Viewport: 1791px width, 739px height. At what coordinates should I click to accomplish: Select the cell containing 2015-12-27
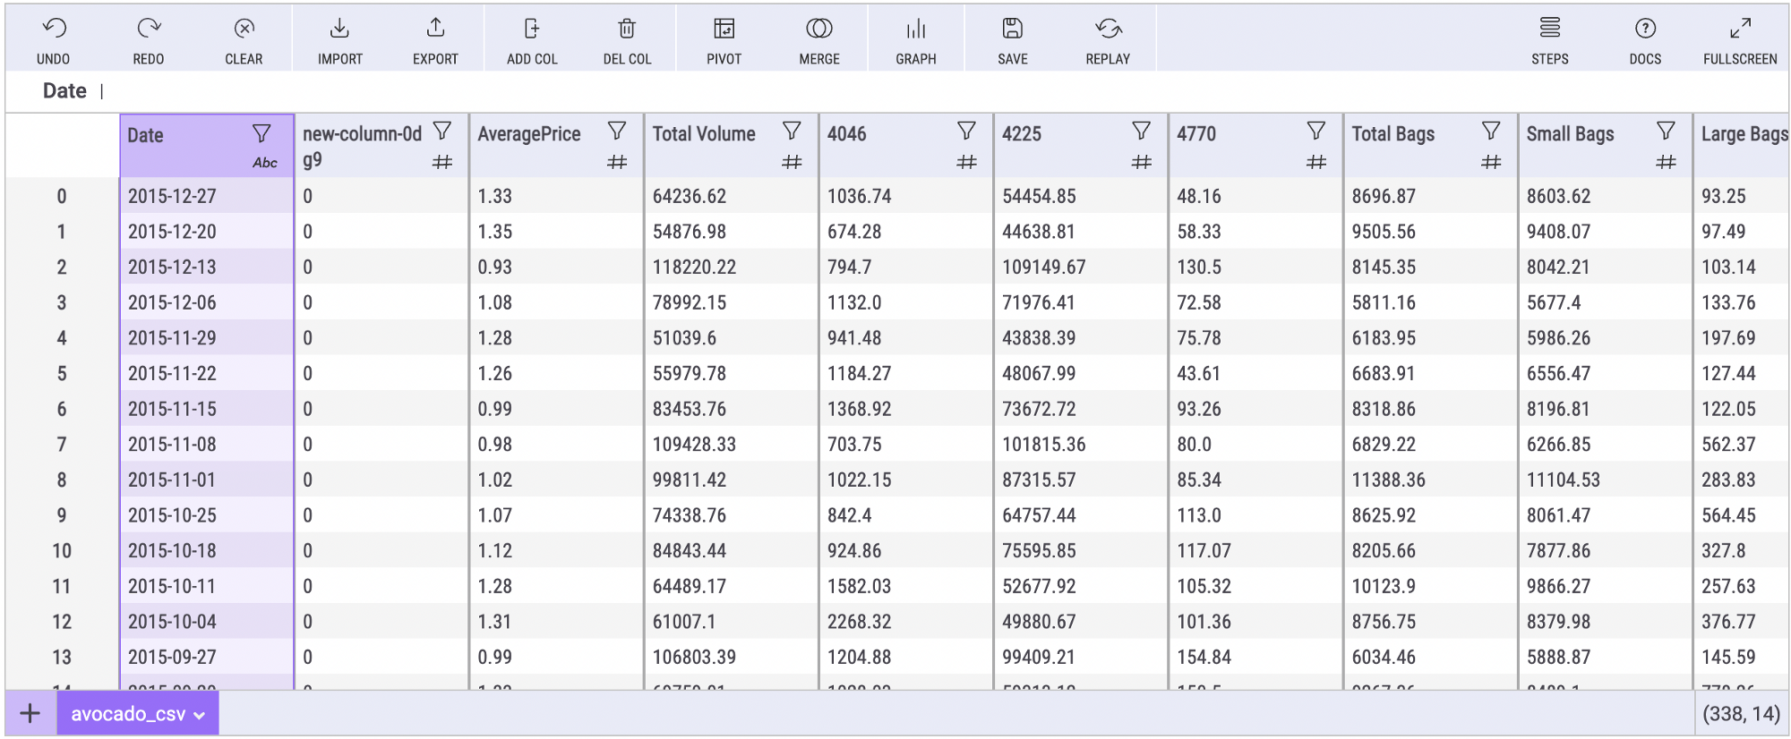[x=172, y=196]
